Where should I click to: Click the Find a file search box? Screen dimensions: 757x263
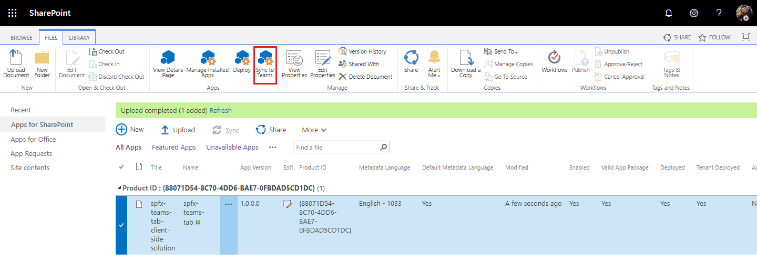click(x=336, y=148)
